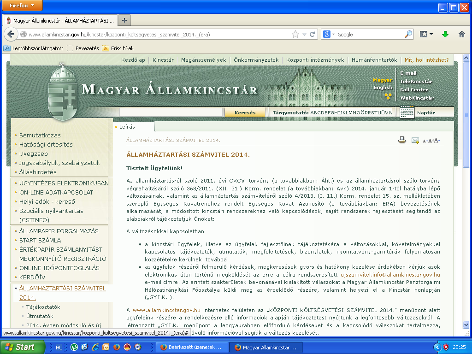This screenshot has width=472, height=354.
Task: Open the Önkormányzatok menu item
Action: coord(256,60)
